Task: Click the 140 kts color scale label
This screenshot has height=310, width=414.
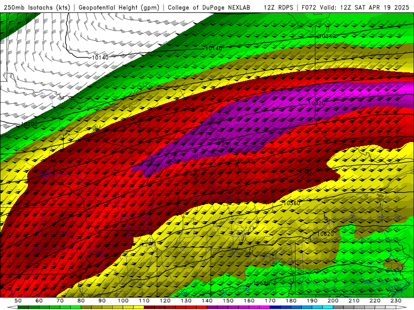Action: [208, 301]
